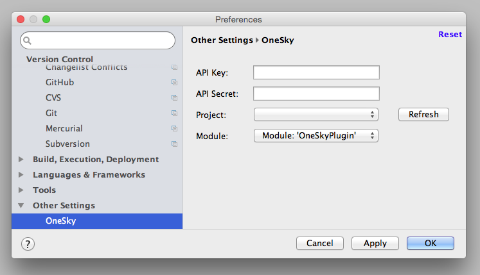The image size is (480, 275).
Task: Click the project-level icon beside GitHub
Action: click(174, 83)
